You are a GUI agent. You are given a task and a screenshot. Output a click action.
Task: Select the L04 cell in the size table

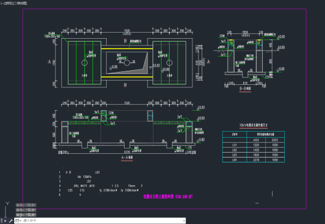coord(234,160)
